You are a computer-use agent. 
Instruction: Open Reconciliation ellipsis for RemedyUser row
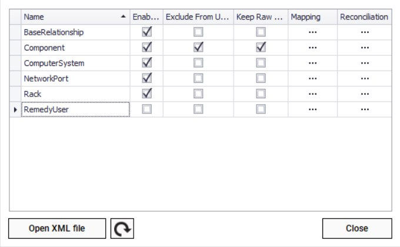365,109
